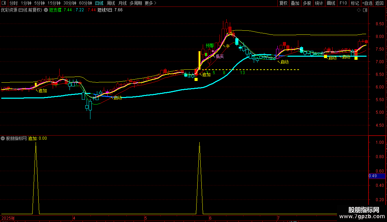Toggle the left sidebar panel icon
387x222 pixels.
pyautogui.click(x=4, y=3)
